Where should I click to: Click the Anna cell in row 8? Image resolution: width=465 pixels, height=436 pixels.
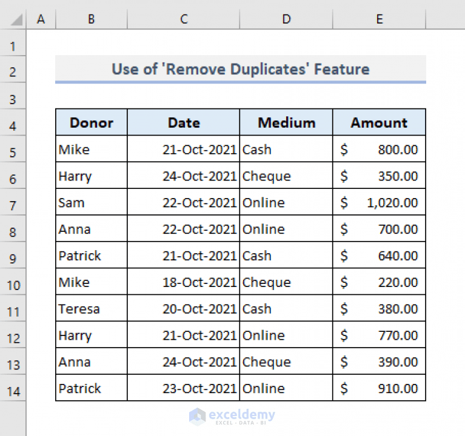[x=92, y=229]
